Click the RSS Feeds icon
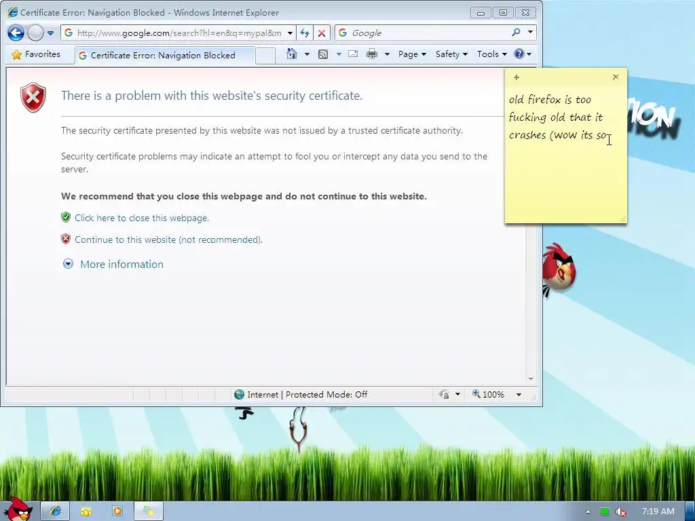695x521 pixels. point(323,54)
